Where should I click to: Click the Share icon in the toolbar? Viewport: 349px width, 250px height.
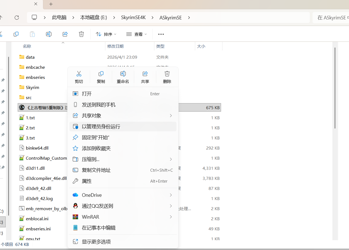[65, 34]
